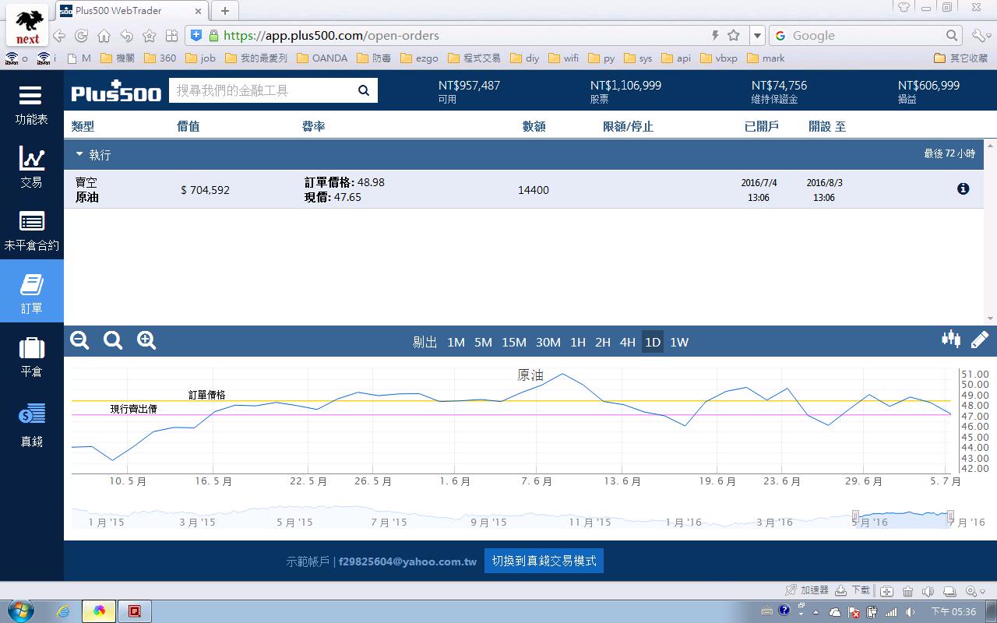
Task: Click browser back arrow
Action: coord(59,36)
